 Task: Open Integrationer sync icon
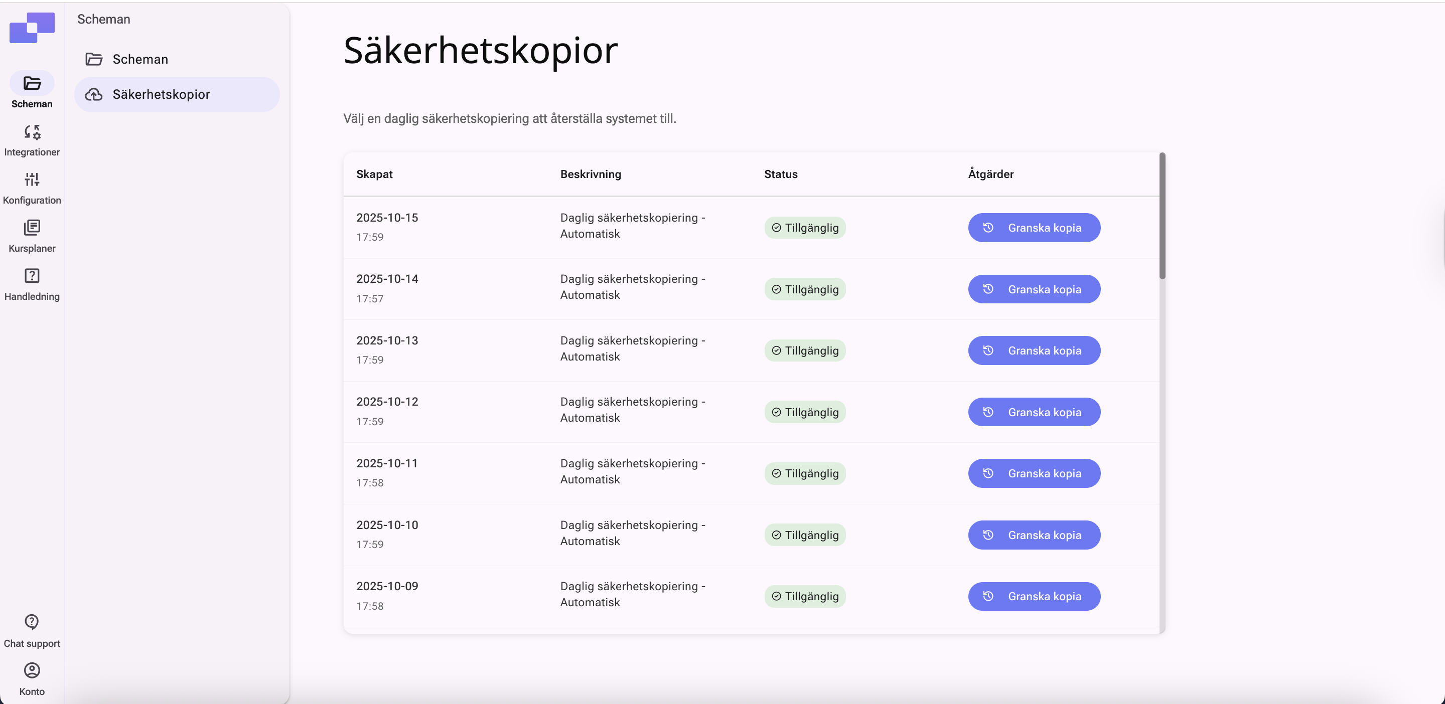point(32,132)
